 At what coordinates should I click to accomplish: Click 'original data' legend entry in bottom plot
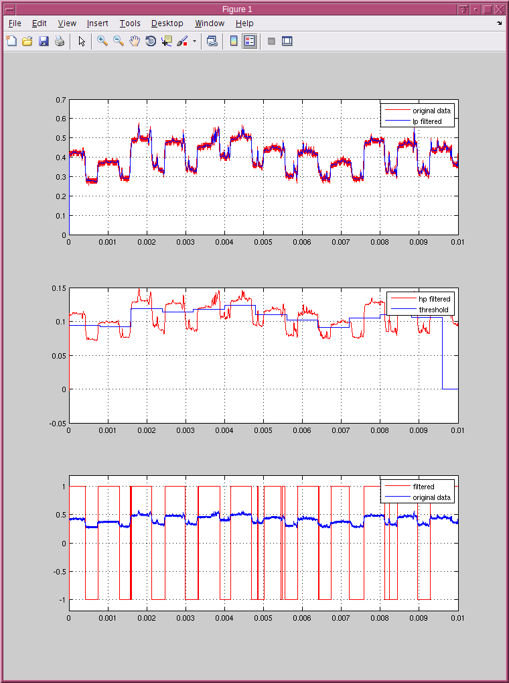(x=431, y=497)
